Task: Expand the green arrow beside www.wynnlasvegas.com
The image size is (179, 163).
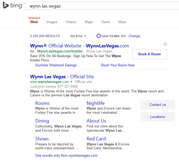Action: click(x=71, y=82)
